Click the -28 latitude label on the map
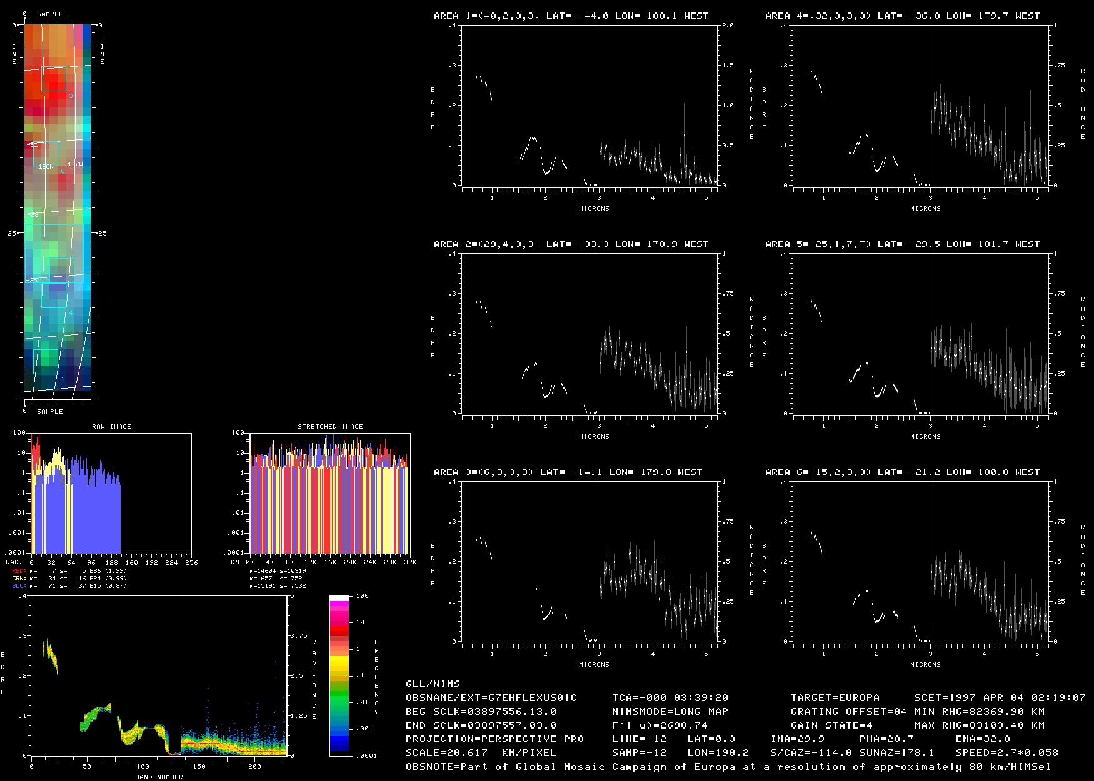This screenshot has height=781, width=1094. 33,214
